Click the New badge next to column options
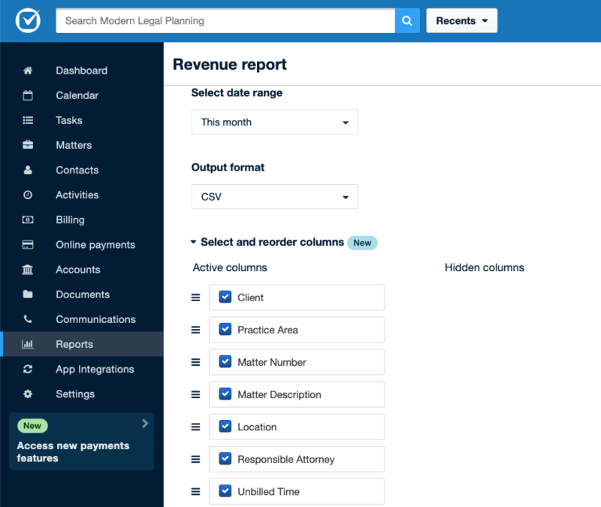 pyautogui.click(x=362, y=243)
